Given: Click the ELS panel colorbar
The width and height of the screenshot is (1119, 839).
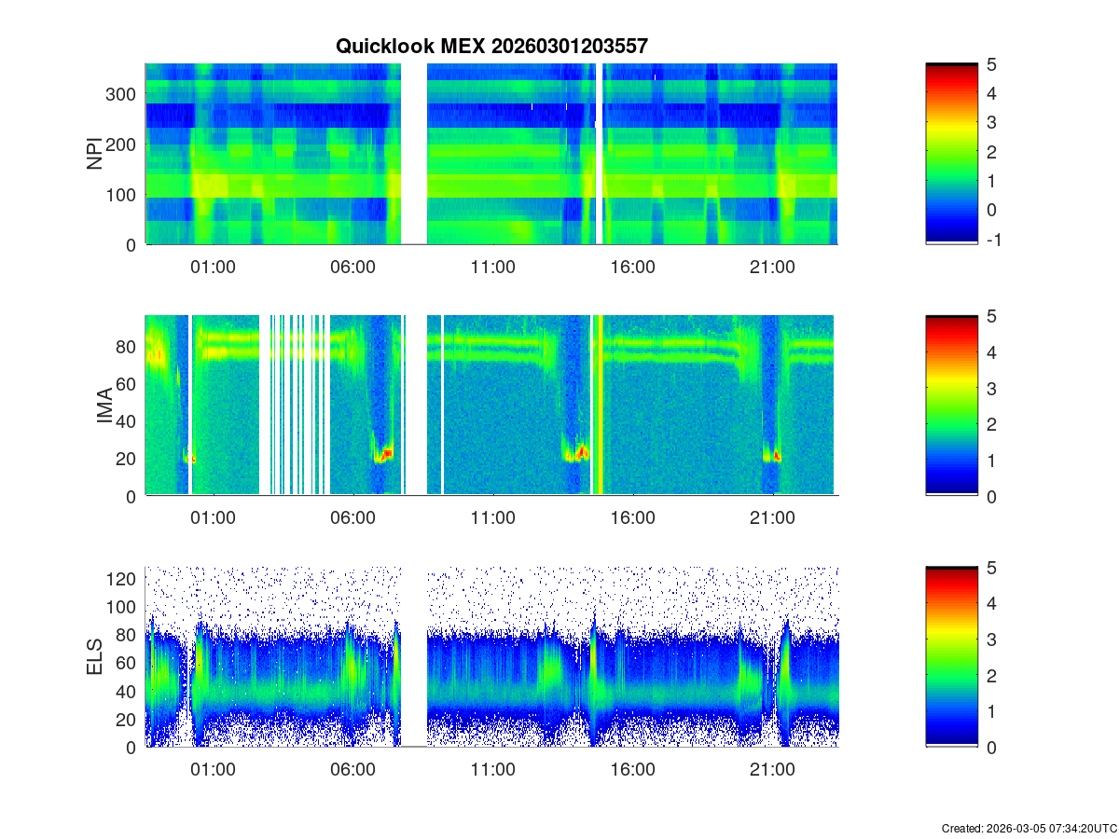Looking at the screenshot, I should (x=951, y=657).
